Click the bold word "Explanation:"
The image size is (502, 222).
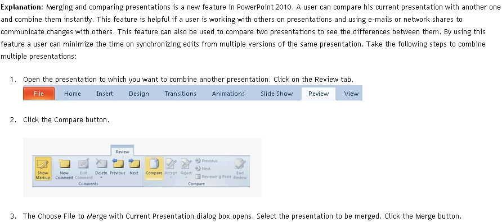22,7
